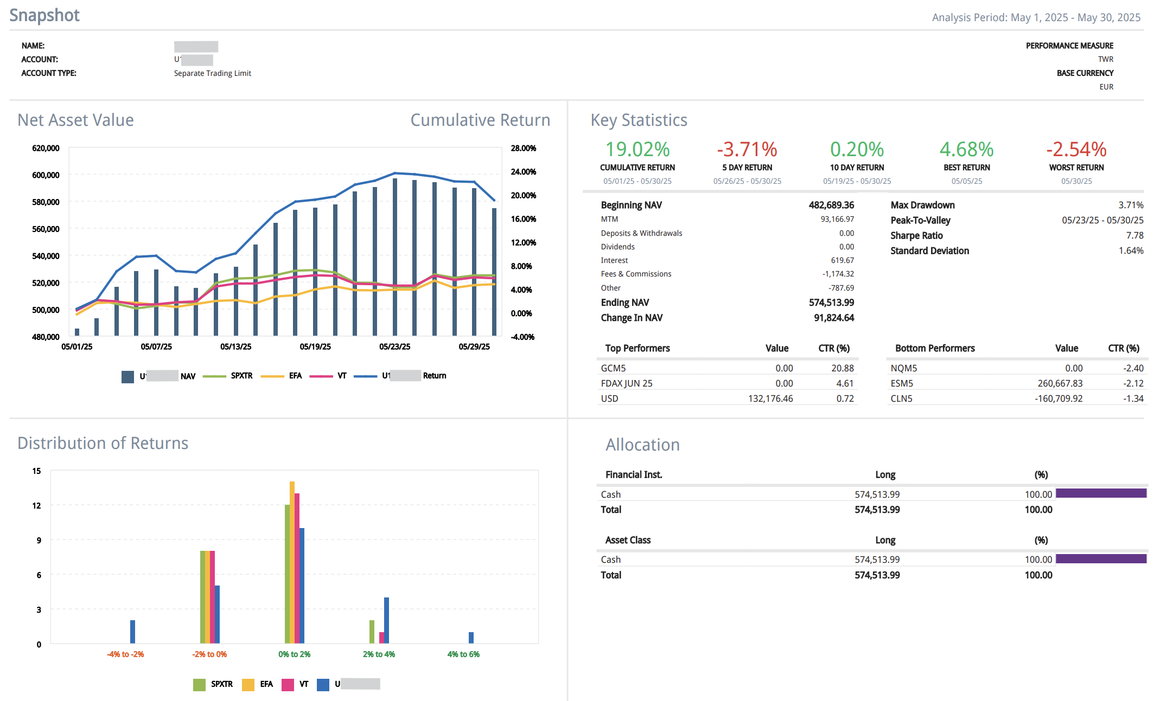Click yellow EFA square in distribution legend

[248, 684]
